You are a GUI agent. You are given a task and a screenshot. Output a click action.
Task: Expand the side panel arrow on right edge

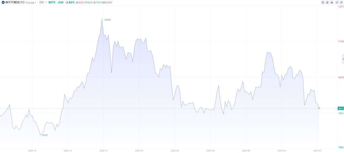point(343,59)
